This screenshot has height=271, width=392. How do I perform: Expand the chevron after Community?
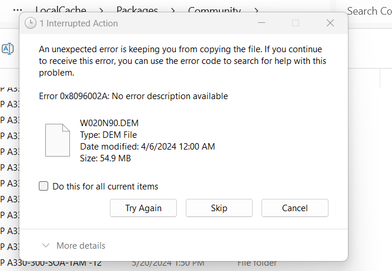pos(256,10)
